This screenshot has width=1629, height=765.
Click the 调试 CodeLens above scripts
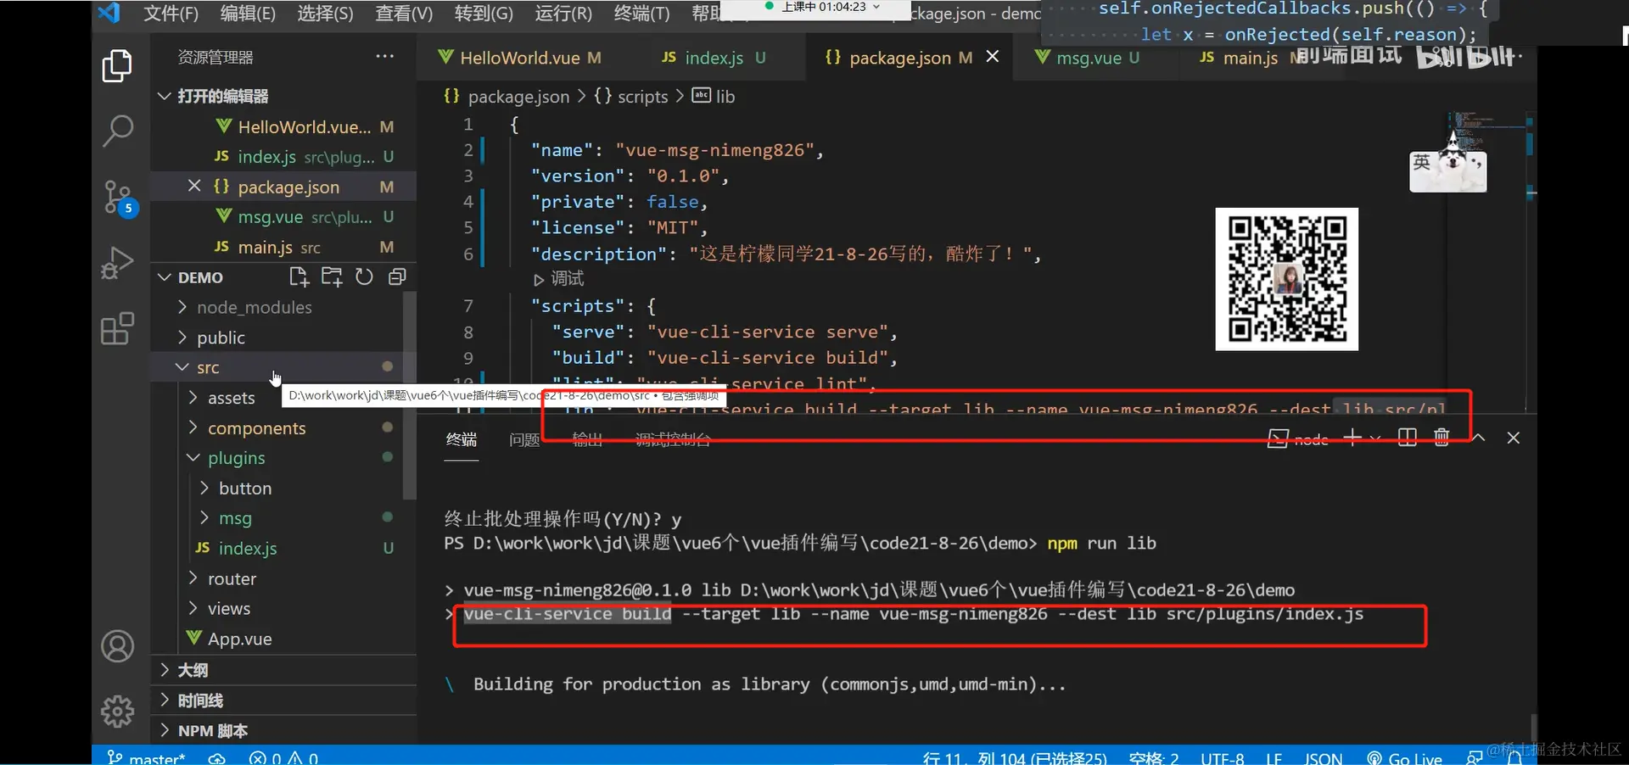558,279
